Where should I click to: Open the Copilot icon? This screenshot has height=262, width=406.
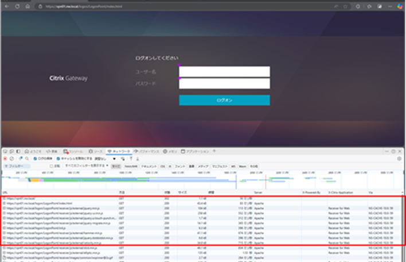point(400,6)
